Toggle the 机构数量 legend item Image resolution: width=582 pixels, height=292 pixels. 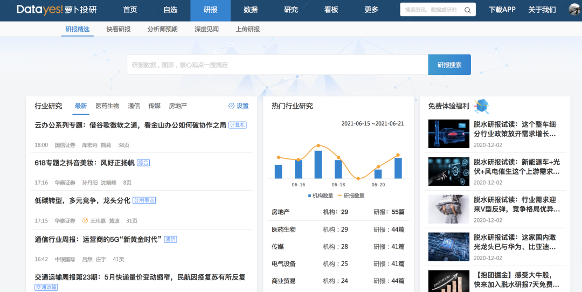(321, 196)
